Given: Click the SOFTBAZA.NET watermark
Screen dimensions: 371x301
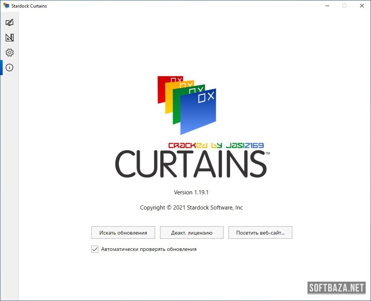Looking at the screenshot, I should 336,288.
